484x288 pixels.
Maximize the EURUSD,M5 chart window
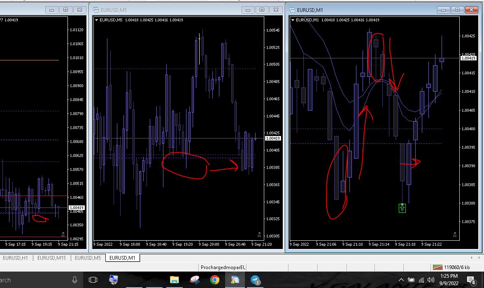tap(262, 10)
